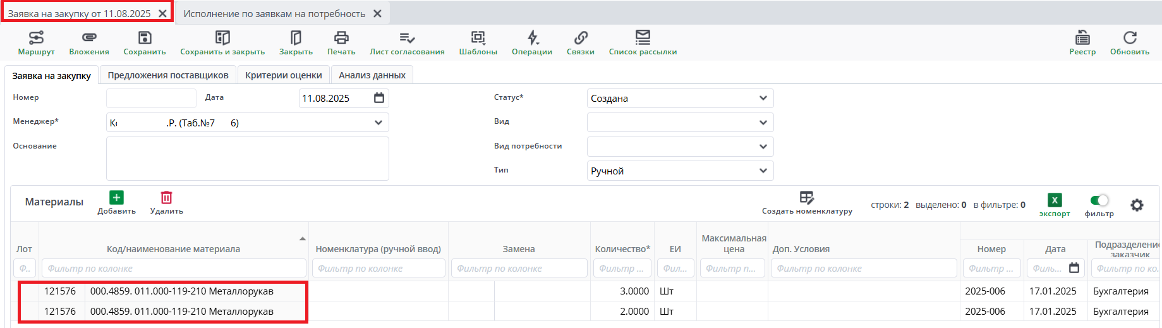
Task: Open Лист согласования approval sheet
Action: 407,38
